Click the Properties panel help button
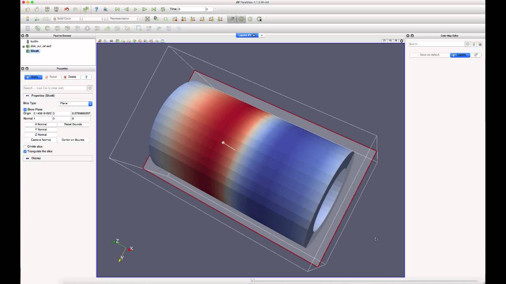Screen dimensions: 506x284 click(86, 77)
